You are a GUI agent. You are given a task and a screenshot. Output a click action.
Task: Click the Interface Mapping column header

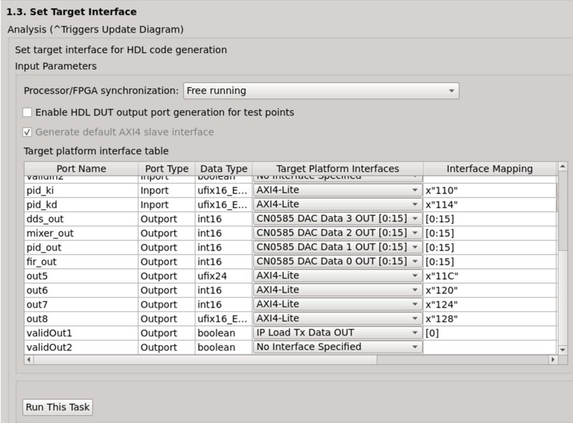click(x=489, y=169)
